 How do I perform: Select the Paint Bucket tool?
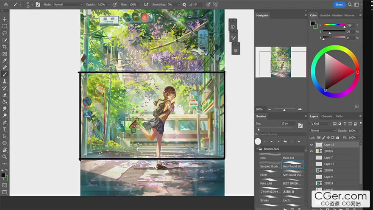click(5, 102)
